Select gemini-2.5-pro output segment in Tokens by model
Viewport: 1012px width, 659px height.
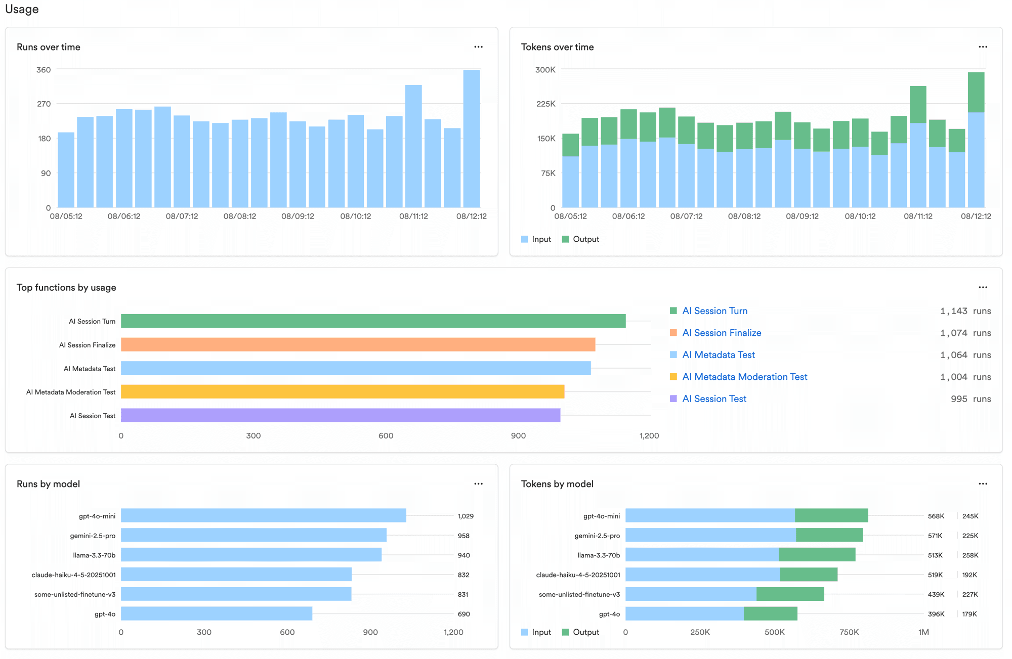[829, 535]
